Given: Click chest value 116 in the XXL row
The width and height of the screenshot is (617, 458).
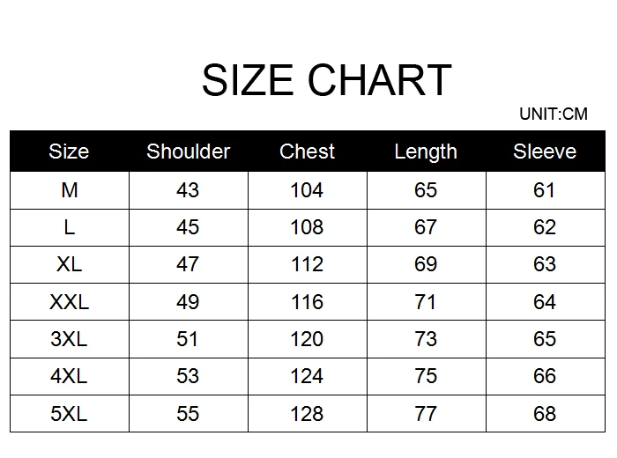Looking at the screenshot, I should (x=307, y=302).
